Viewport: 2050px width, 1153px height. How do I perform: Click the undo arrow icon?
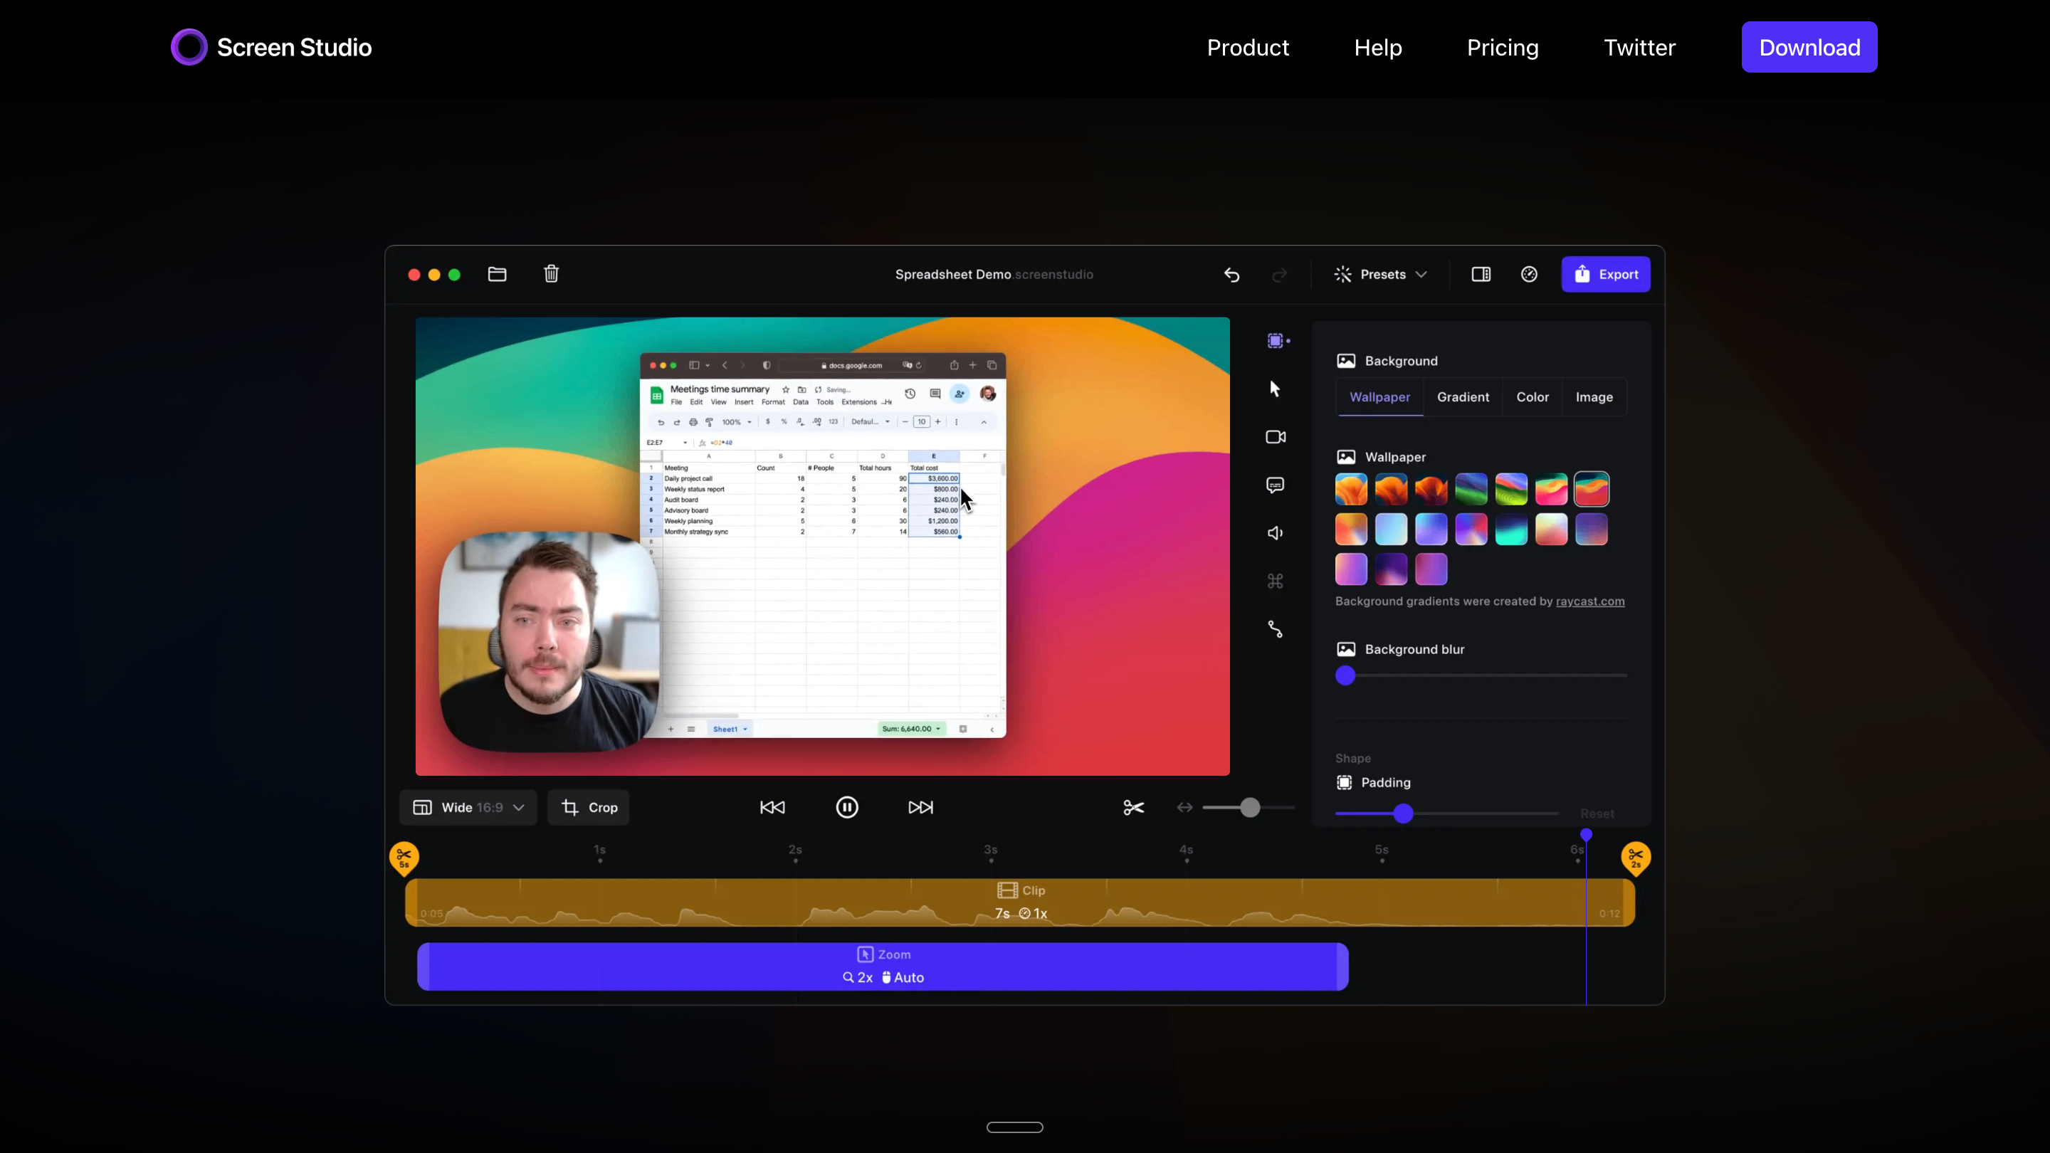pos(1231,275)
